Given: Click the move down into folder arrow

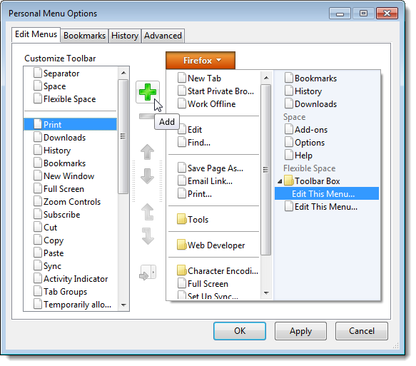Looking at the screenshot, I should click(x=148, y=235).
